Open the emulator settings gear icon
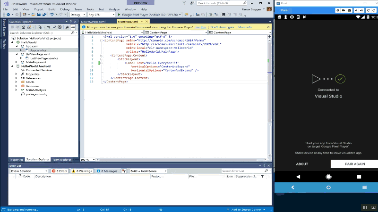 (x=338, y=10)
